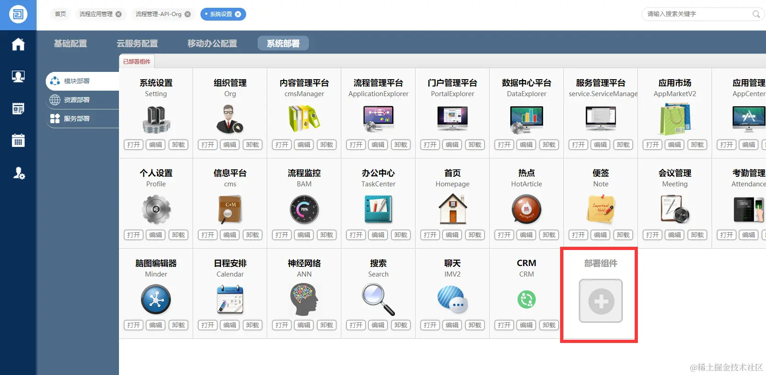Click 编辑 under 个人设置 Profile
The image size is (766, 375).
click(156, 235)
